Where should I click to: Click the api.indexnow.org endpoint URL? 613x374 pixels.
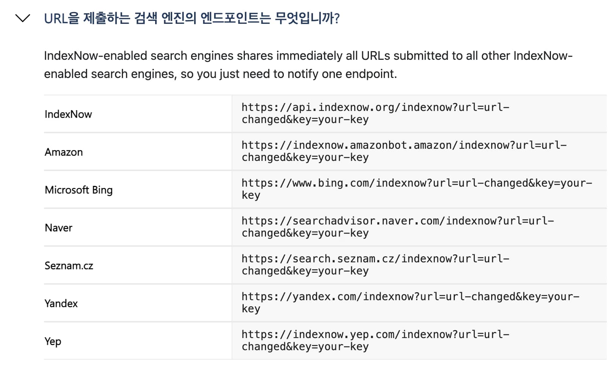(x=375, y=113)
